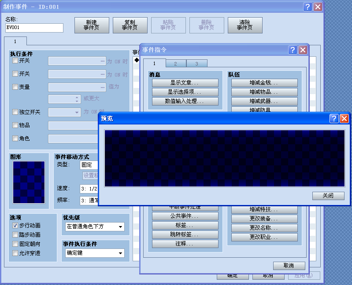Click 跳转标签 command button
The image size is (352, 285).
(185, 234)
